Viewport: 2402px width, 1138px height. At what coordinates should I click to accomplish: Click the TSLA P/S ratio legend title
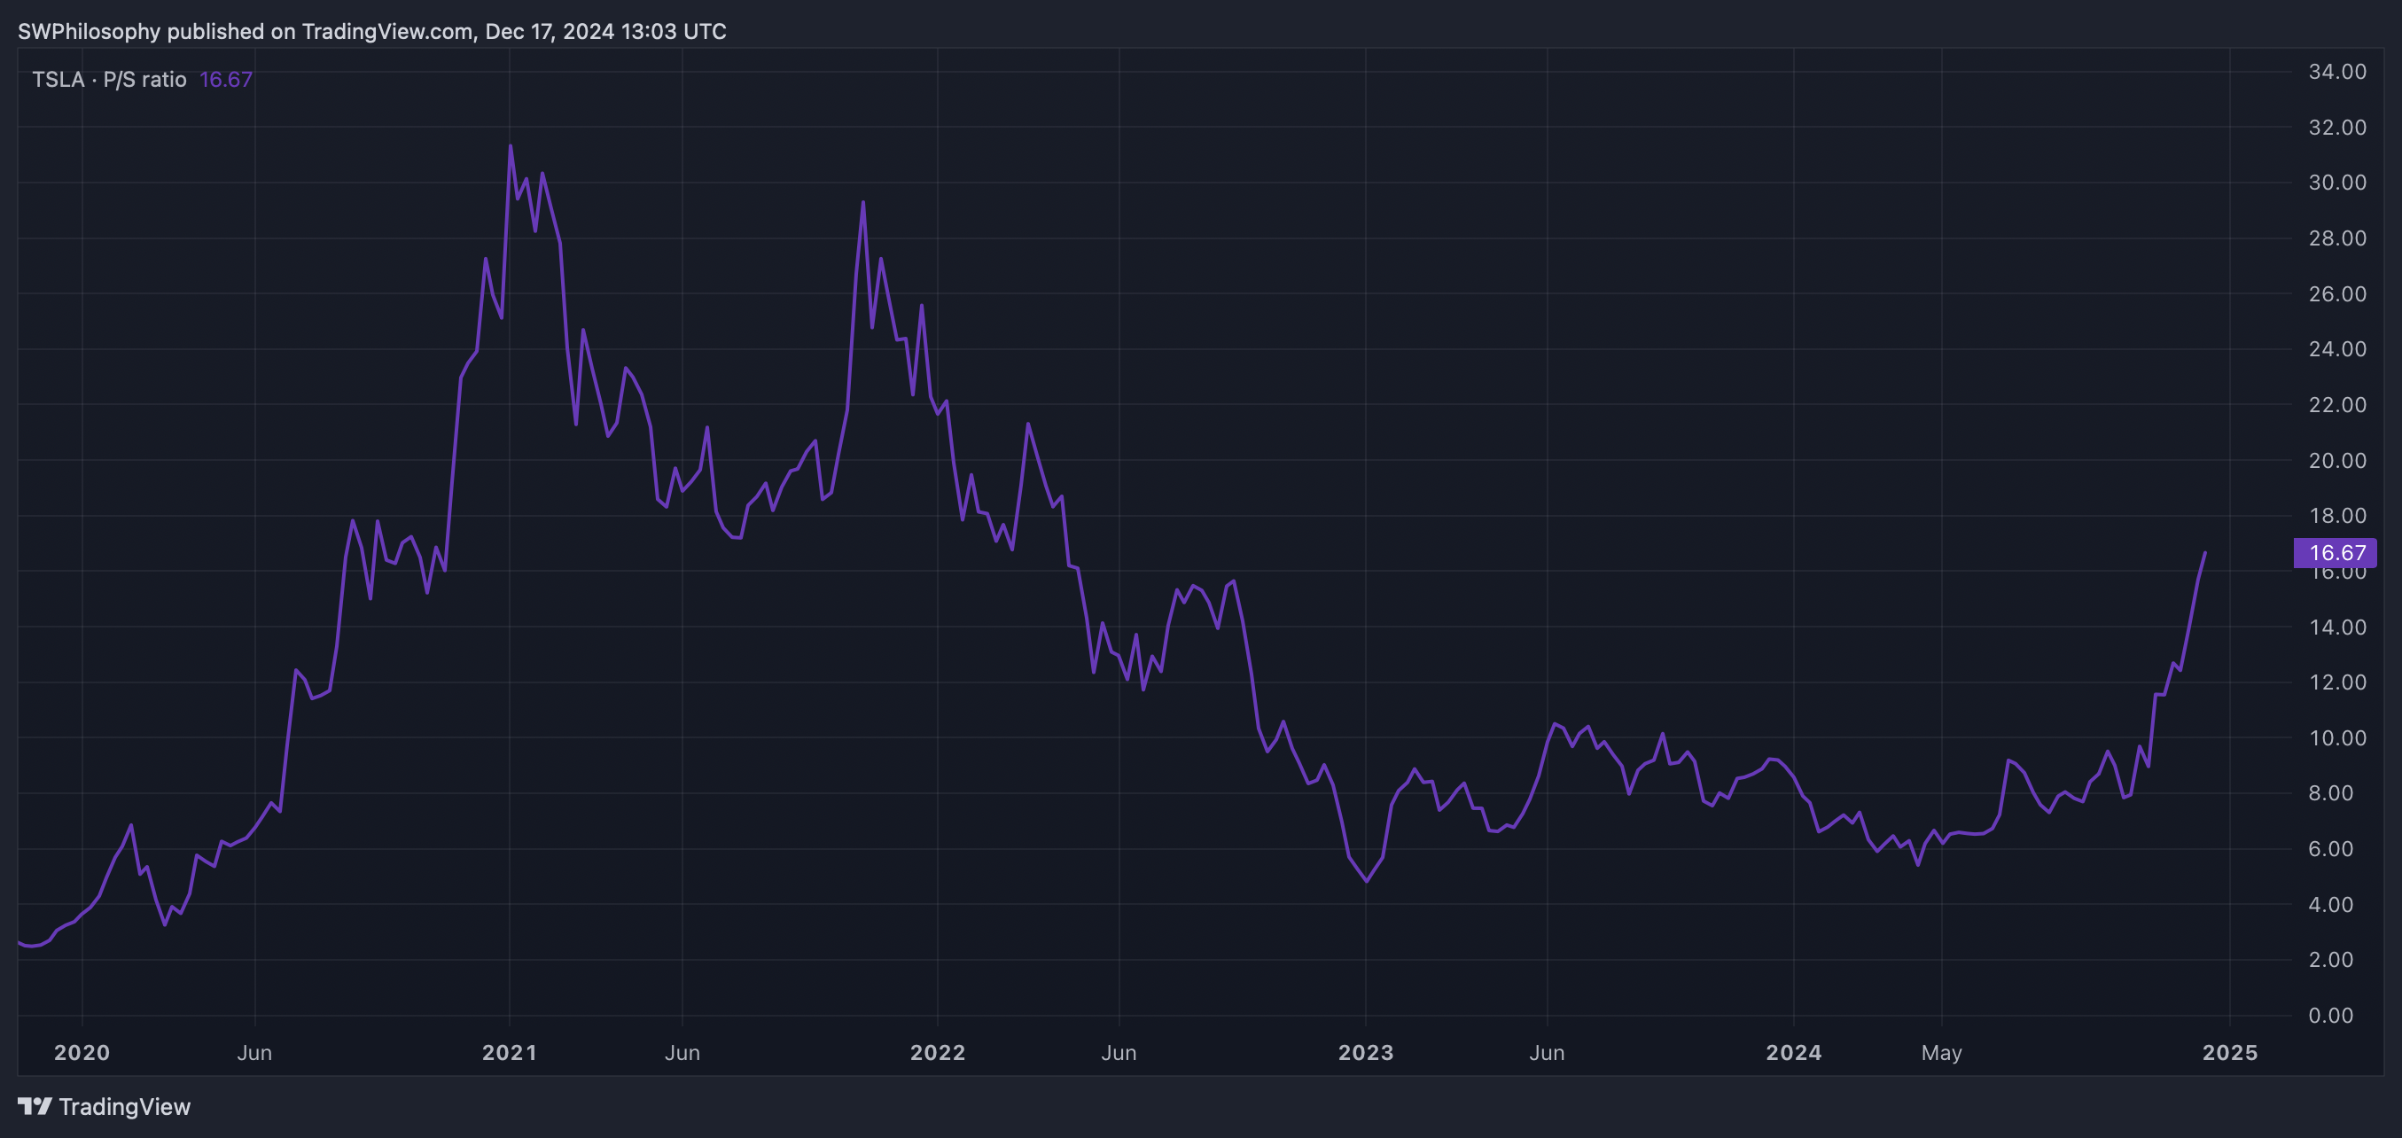click(x=109, y=79)
